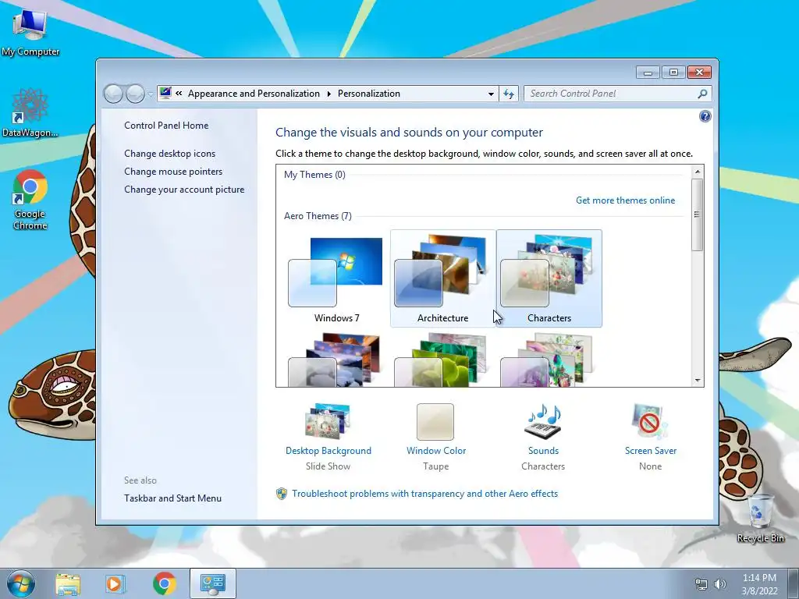Open the Desktop Background settings icon
The height and width of the screenshot is (599, 799).
pyautogui.click(x=328, y=420)
